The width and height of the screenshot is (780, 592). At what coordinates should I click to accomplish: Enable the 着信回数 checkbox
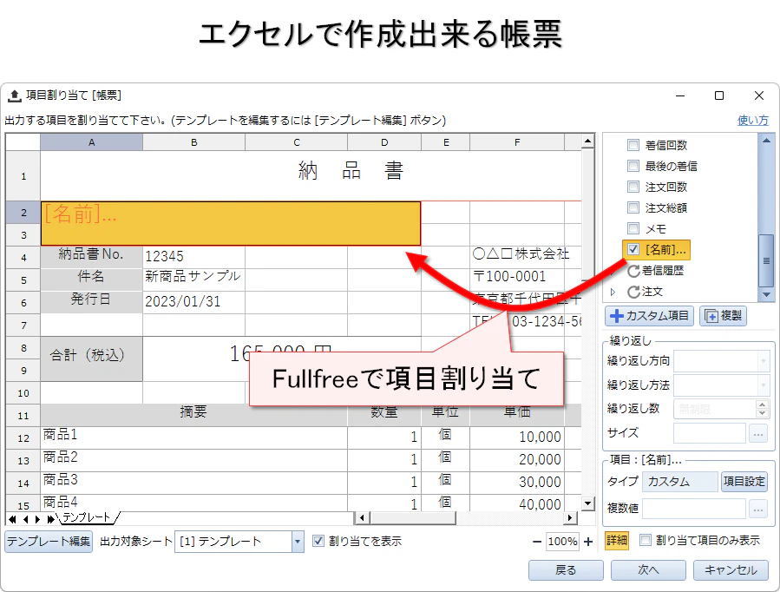633,144
